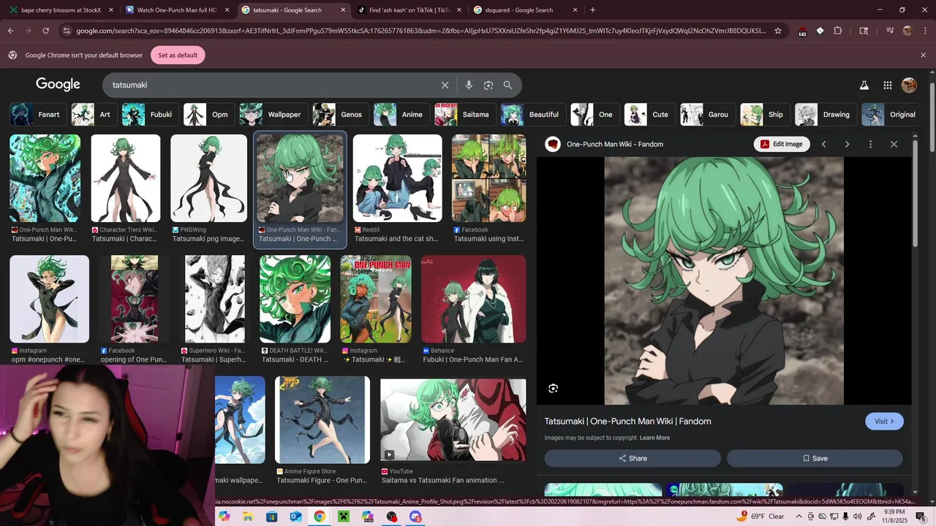The height and width of the screenshot is (526, 936).
Task: Filter images by Fubuki chip
Action: [150, 115]
